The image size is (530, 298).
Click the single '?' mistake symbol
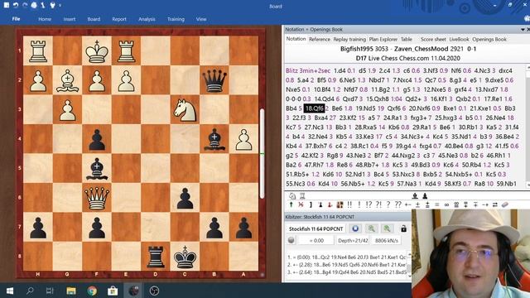click(388, 204)
